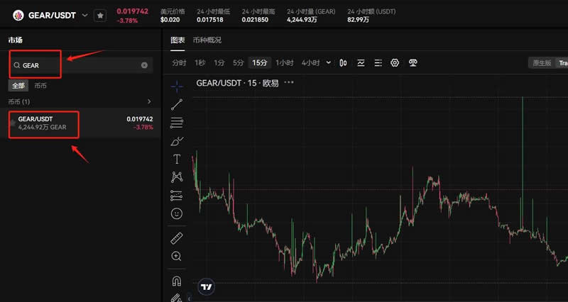Toggle favorite star next to GEAR/USDT header
568x302 pixels.
tap(100, 15)
